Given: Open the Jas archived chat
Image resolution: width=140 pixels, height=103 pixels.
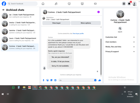Looking at the screenshot, I should coord(20,16).
